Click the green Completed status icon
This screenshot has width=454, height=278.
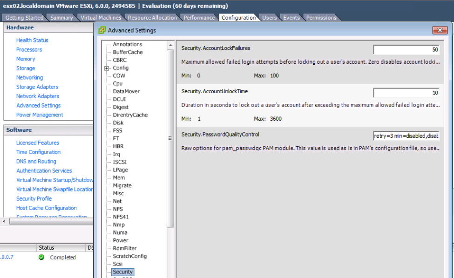[x=41, y=257]
